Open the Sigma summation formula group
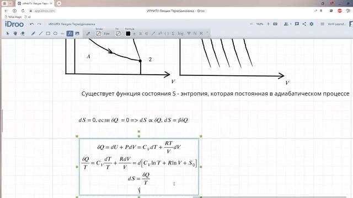The image size is (353, 198). point(173,34)
